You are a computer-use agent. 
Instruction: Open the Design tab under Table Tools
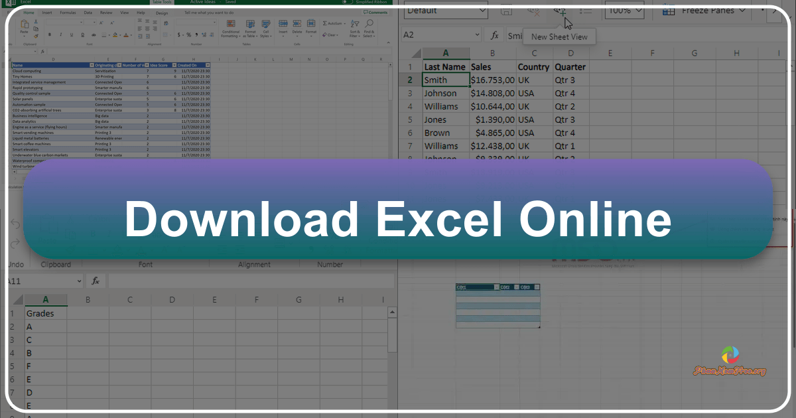pyautogui.click(x=161, y=14)
